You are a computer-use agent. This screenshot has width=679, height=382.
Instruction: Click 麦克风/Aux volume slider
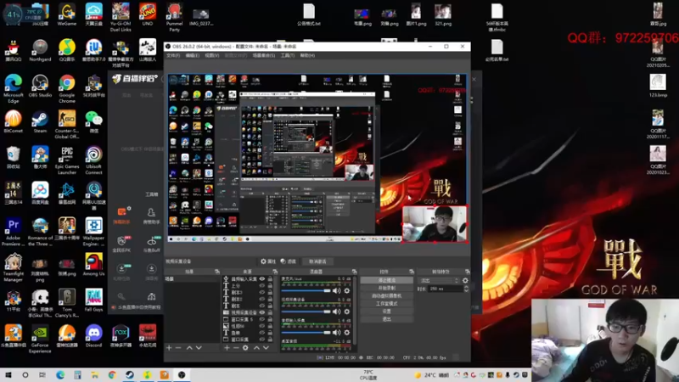[306, 290]
